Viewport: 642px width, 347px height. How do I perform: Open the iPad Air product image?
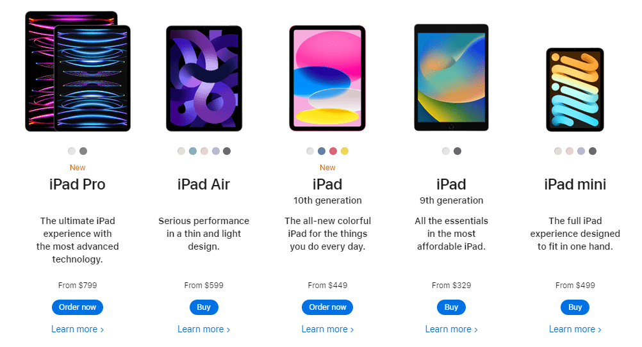[204, 78]
